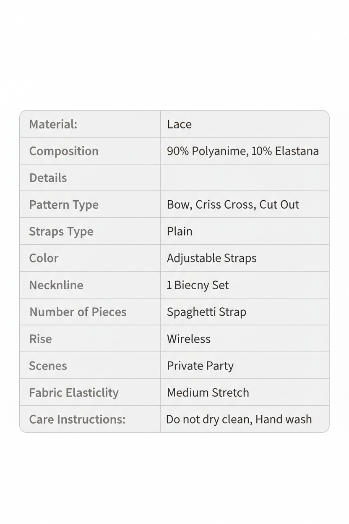The image size is (349, 524).
Task: Click Bow, Criss Cross, Cut Out value
Action: pyautogui.click(x=233, y=204)
